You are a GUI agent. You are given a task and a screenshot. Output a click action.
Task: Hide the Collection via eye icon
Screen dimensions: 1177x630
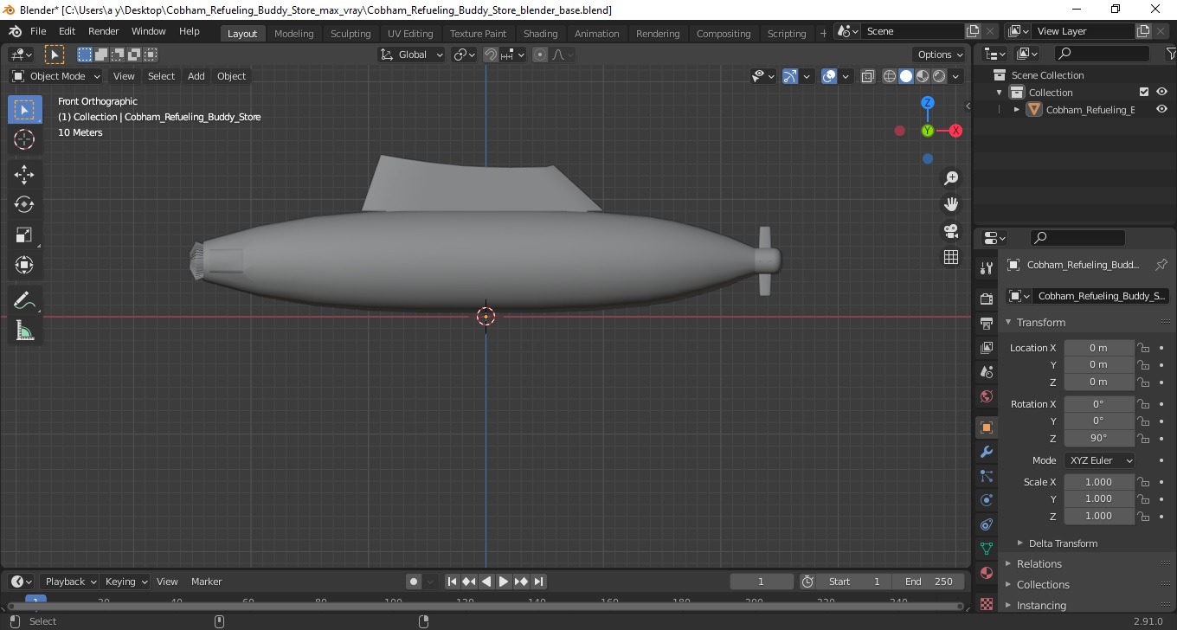1161,92
